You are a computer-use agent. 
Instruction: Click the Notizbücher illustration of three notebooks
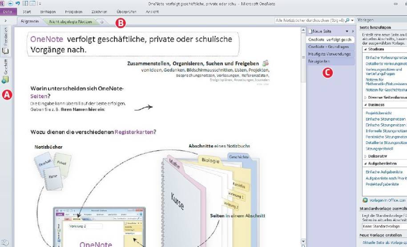coord(53,171)
